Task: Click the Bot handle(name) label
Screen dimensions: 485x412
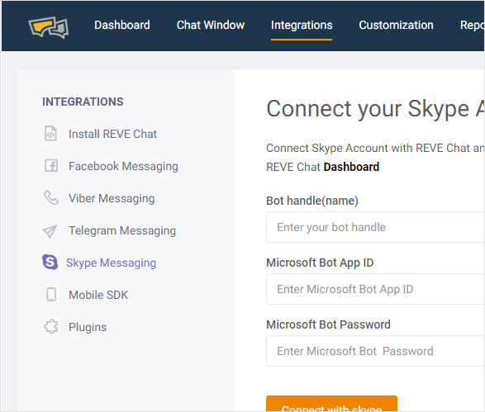Action: (312, 201)
